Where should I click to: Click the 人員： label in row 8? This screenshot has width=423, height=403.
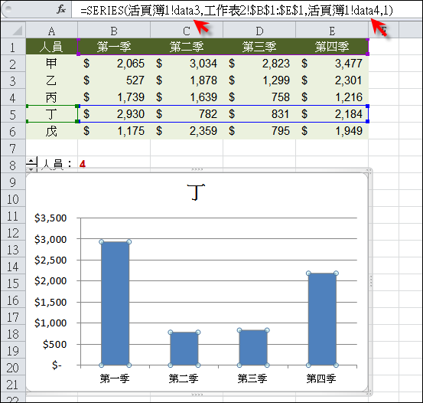point(56,164)
